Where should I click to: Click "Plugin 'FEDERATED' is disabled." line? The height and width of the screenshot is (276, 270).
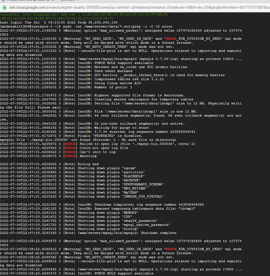(x=71, y=136)
